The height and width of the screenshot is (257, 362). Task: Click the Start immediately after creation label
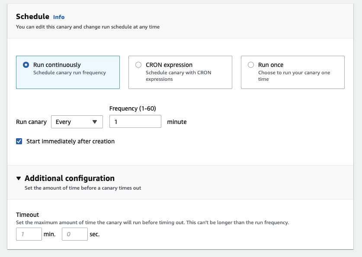[70, 141]
